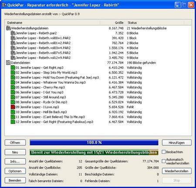Click the Datendateien group icon
The image size is (196, 188).
tap(8, 63)
